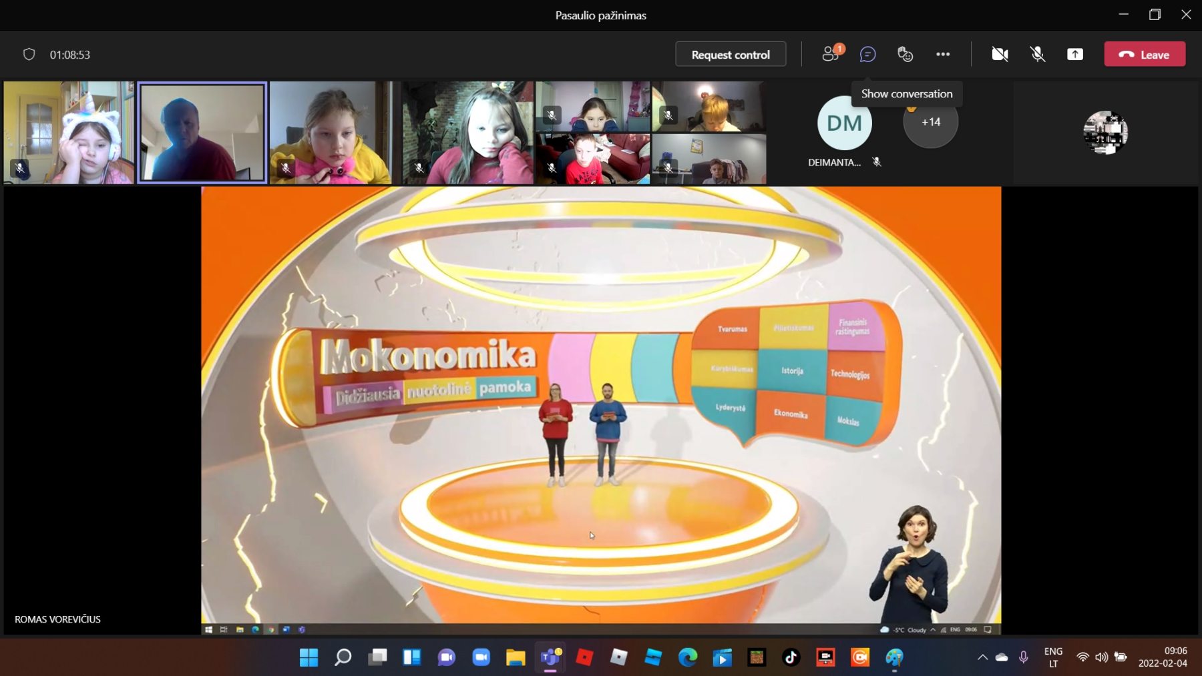Select the unicorn-headband girl's video tile
1202x676 pixels.
pos(69,133)
